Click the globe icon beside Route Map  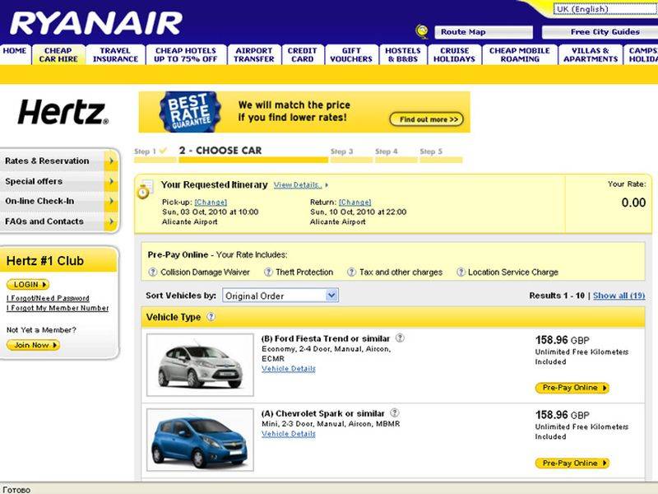point(422,31)
